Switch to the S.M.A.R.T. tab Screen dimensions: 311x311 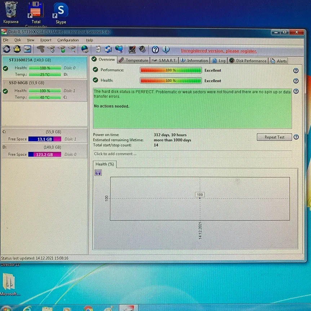164,61
